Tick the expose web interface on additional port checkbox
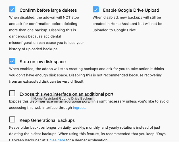Viewport: 179px width, 142px height. click(x=12, y=93)
